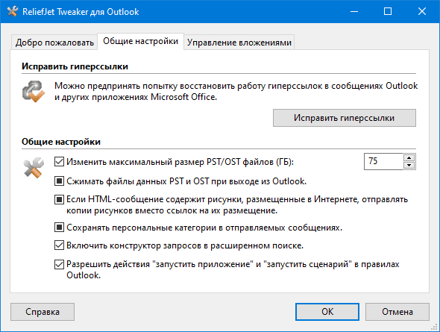Open help with Справка button

[x=43, y=312]
